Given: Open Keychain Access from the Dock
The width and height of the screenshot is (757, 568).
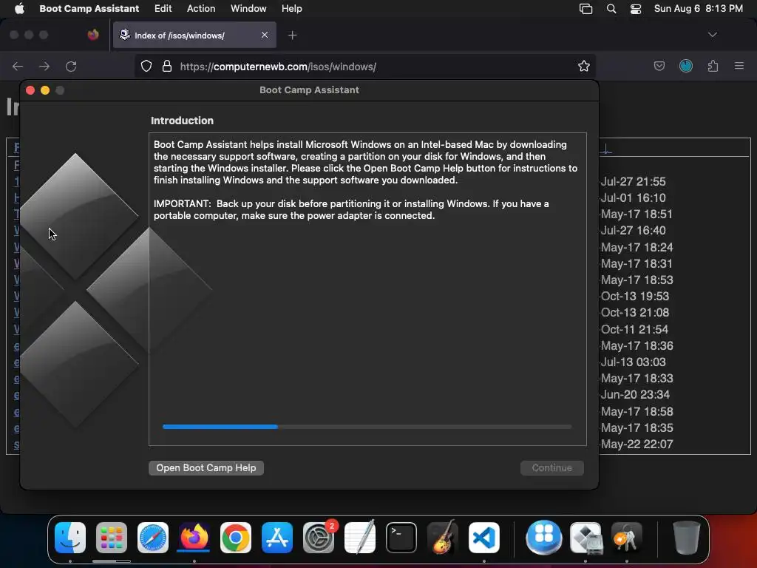Looking at the screenshot, I should point(627,538).
